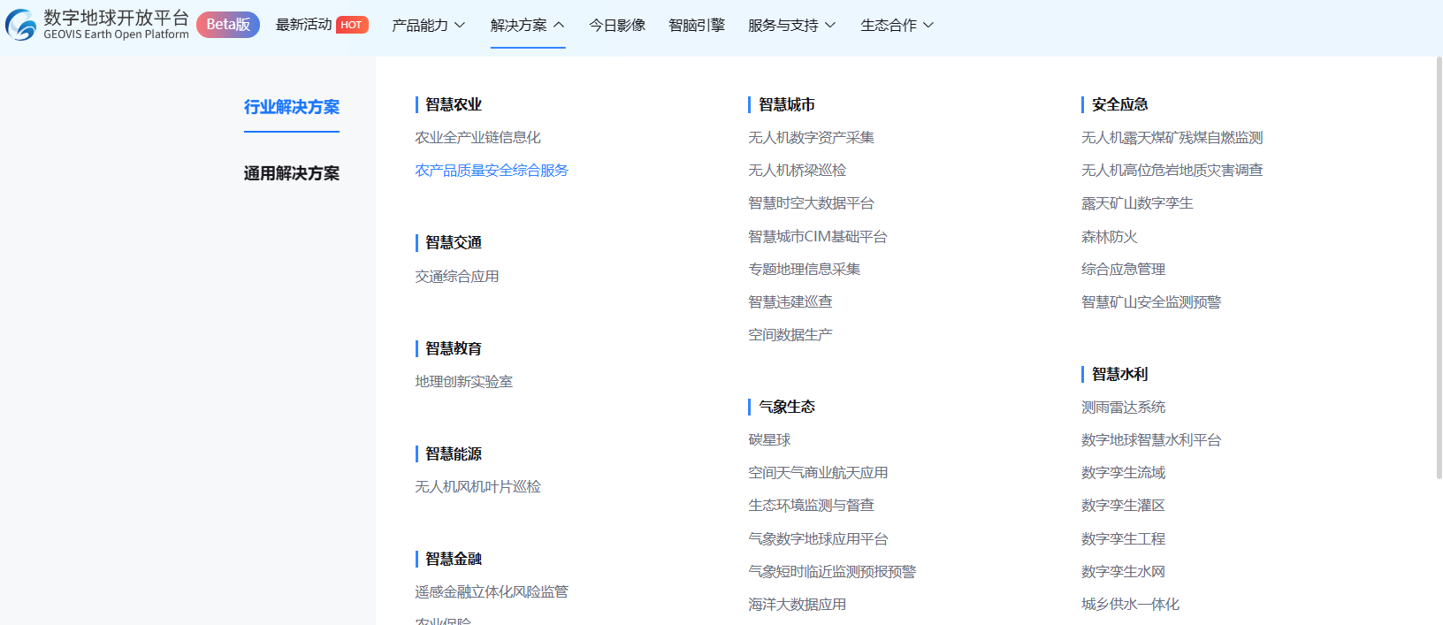Open the 智脑引擎 menu item
The width and height of the screenshot is (1443, 625).
[697, 26]
